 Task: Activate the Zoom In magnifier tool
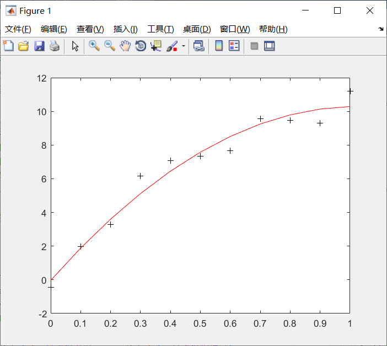click(x=94, y=46)
